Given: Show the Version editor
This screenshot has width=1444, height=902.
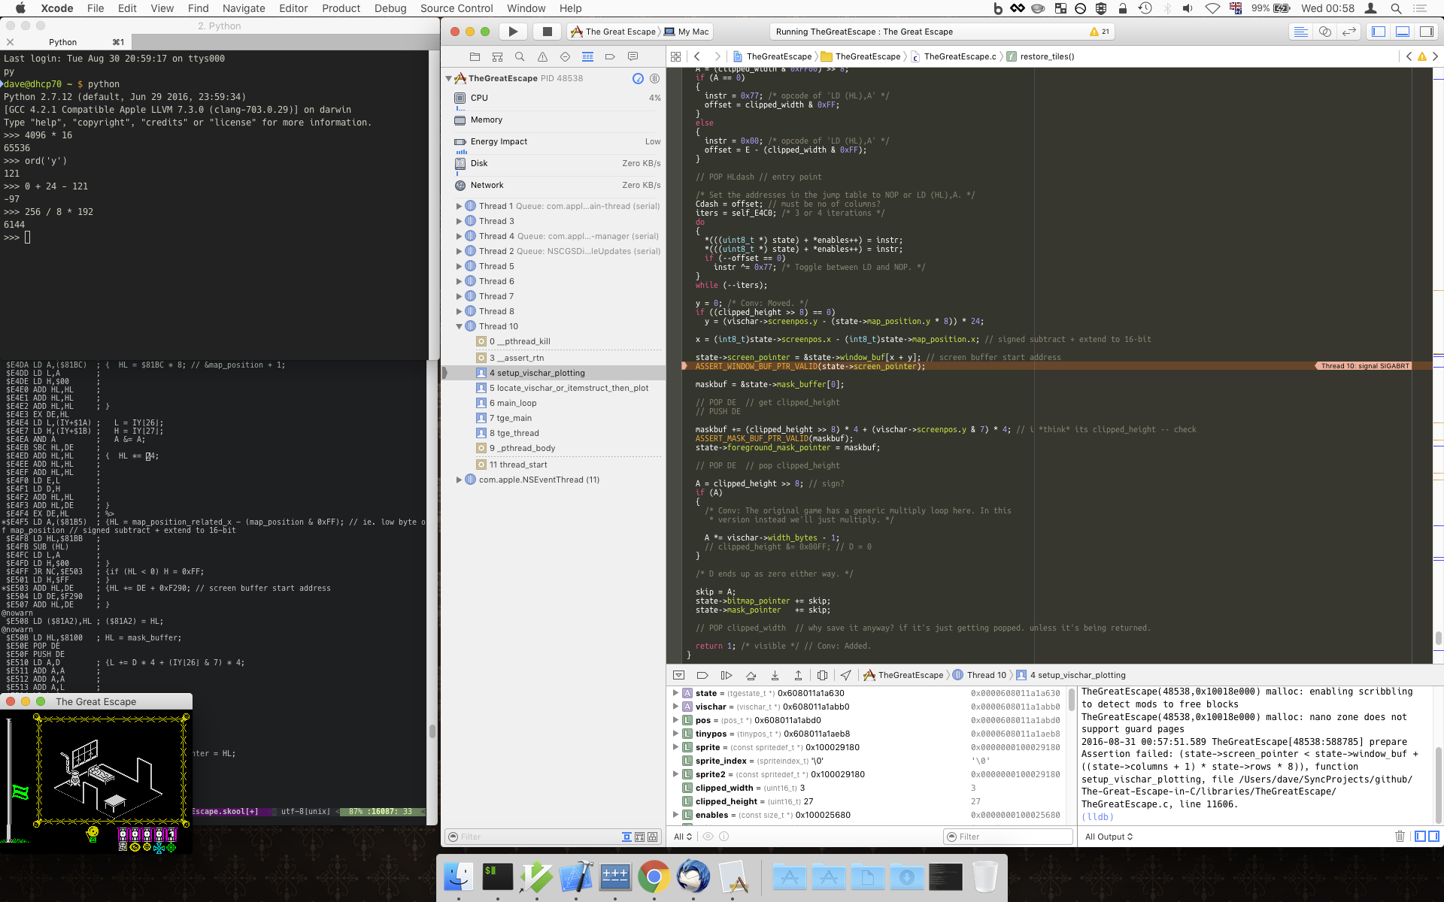Looking at the screenshot, I should [1349, 32].
